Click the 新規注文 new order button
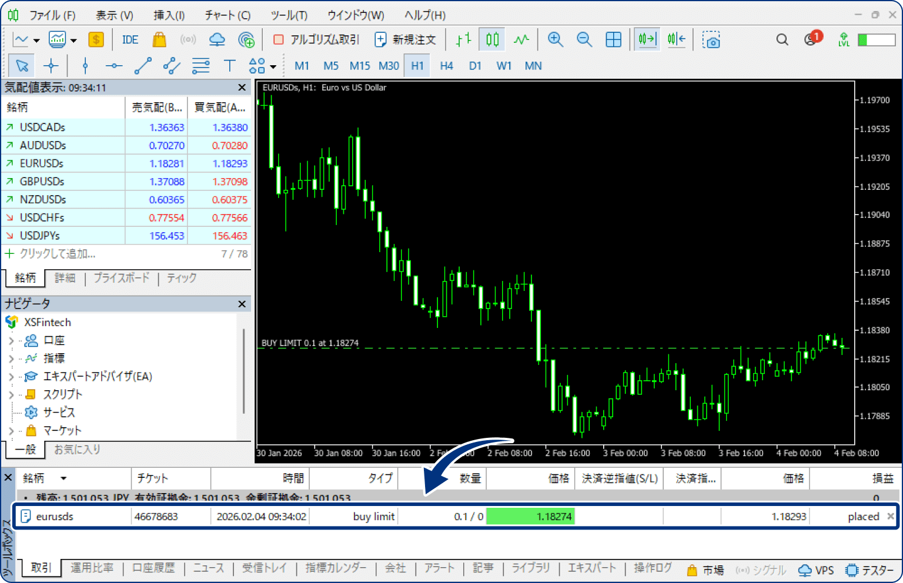Image resolution: width=903 pixels, height=583 pixels. pyautogui.click(x=406, y=39)
